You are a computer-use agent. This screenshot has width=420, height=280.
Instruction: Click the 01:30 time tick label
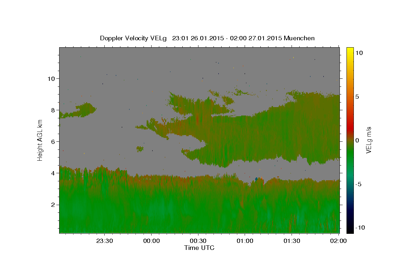click(x=292, y=241)
